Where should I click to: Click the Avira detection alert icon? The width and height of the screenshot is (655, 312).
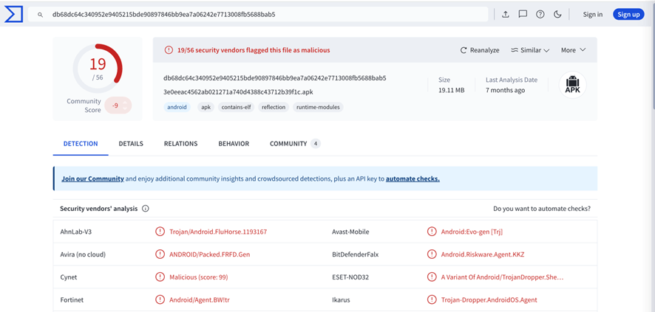point(160,254)
